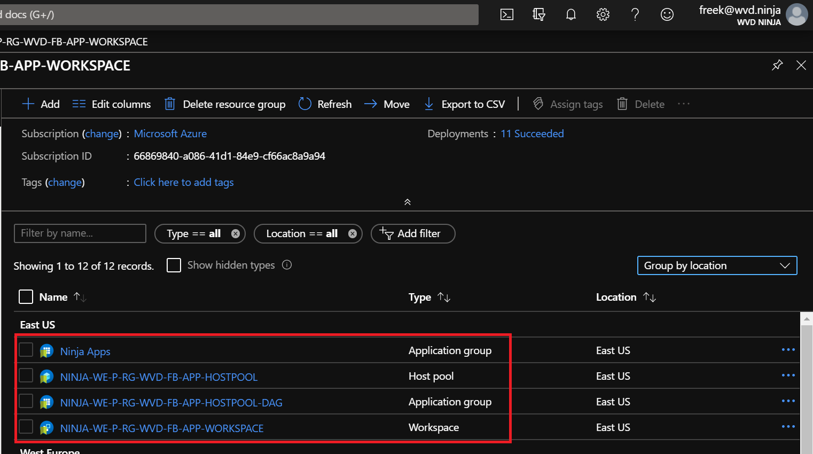Click the Add filter button

pos(413,233)
